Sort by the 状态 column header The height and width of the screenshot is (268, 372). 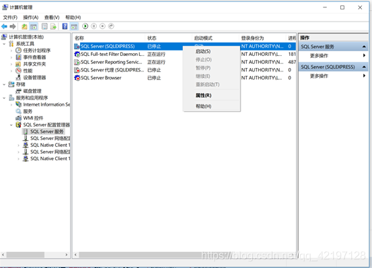pyautogui.click(x=168, y=38)
